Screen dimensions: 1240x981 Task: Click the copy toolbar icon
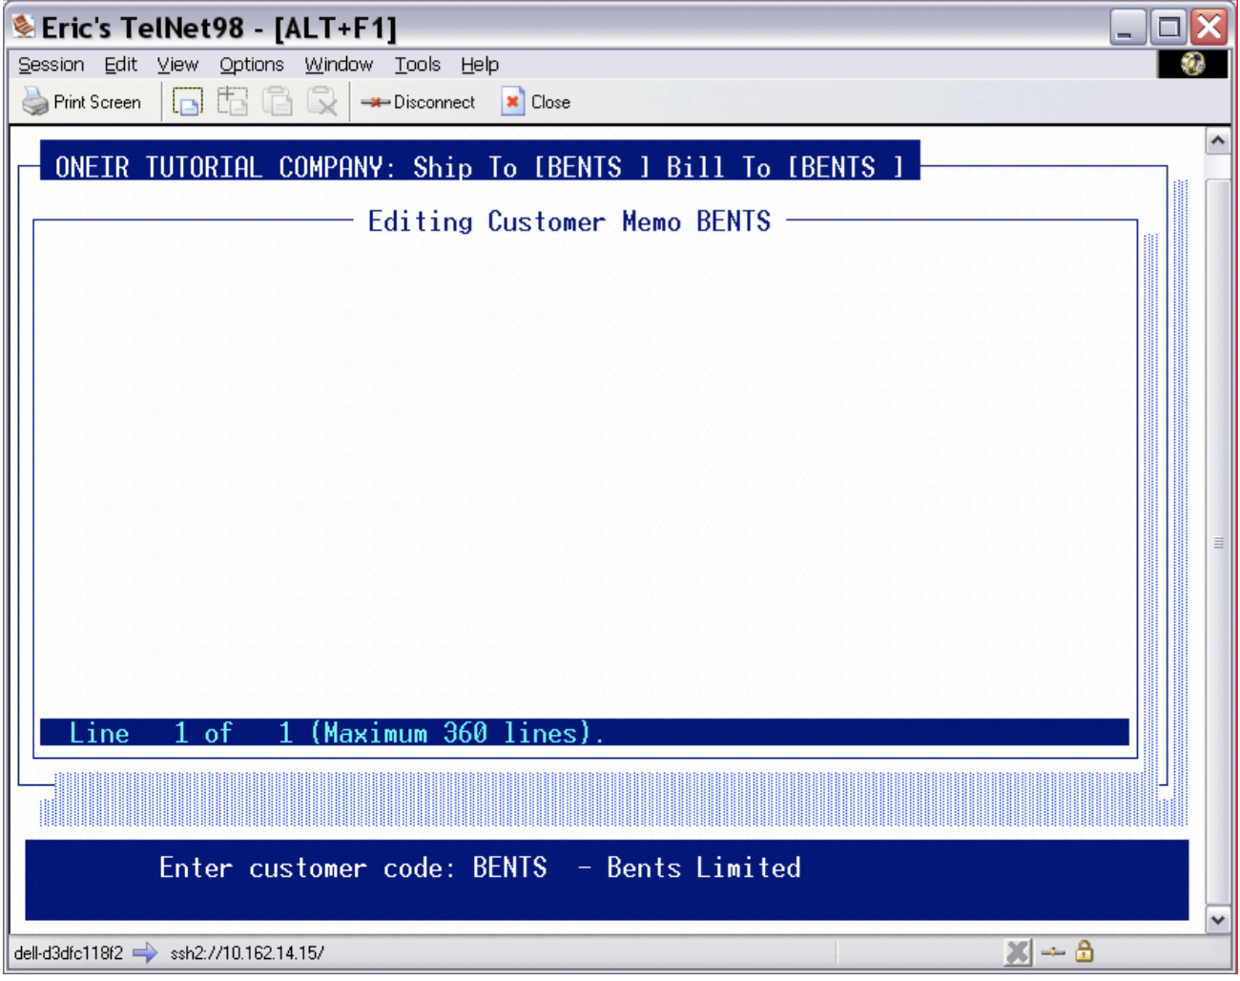(x=232, y=102)
